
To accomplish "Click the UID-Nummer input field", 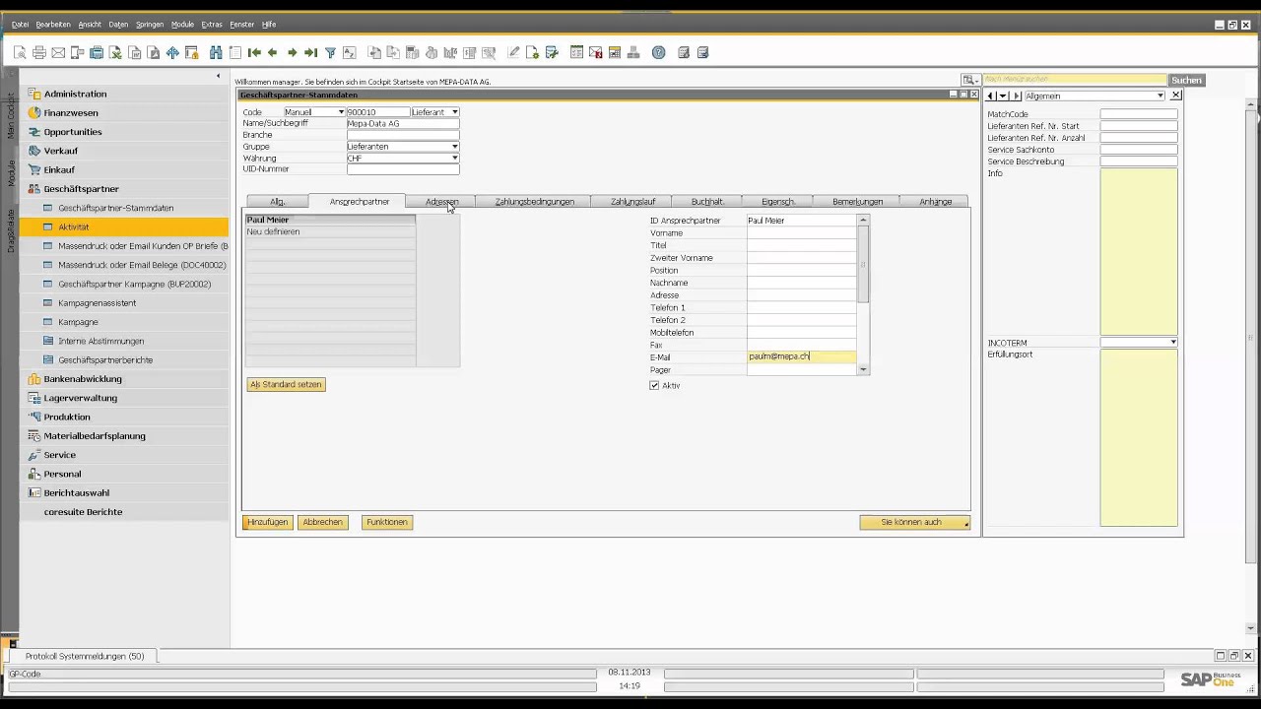I will click(x=403, y=169).
